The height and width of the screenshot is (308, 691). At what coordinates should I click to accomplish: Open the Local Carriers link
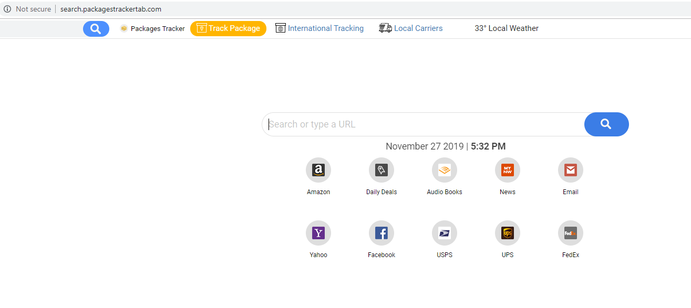418,28
